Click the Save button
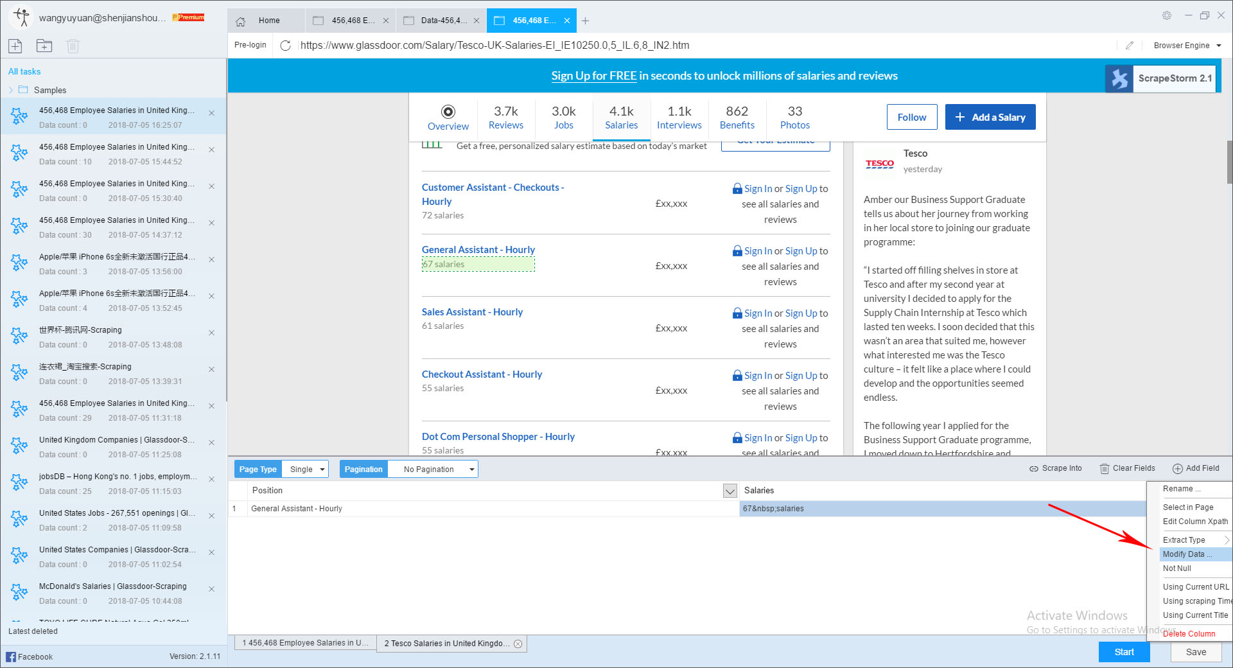This screenshot has height=668, width=1233. click(x=1196, y=652)
